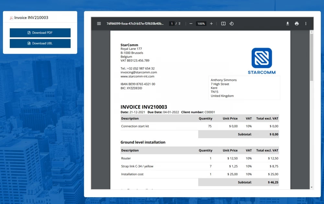Click the page number input field
This screenshot has width=324, height=204.
point(172,24)
